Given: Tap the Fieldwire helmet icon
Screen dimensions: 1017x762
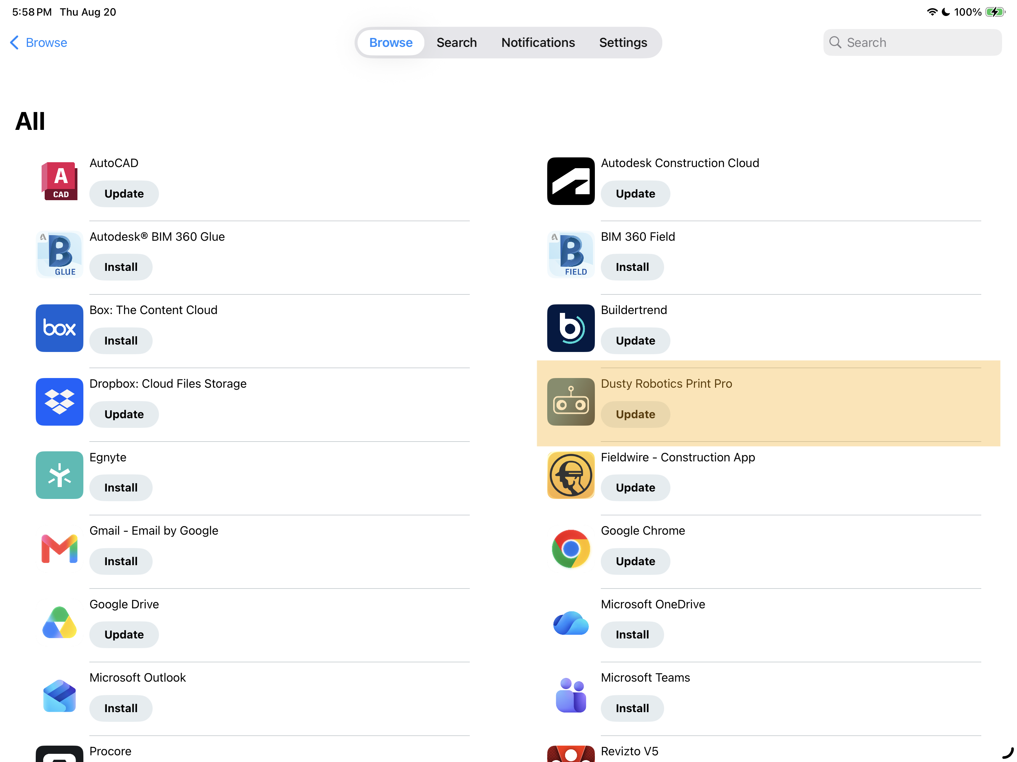Looking at the screenshot, I should [x=571, y=475].
